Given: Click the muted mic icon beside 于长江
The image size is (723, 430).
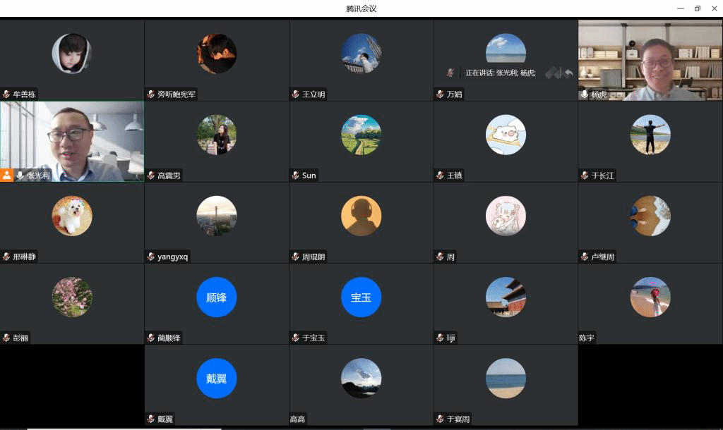Looking at the screenshot, I should [x=585, y=176].
